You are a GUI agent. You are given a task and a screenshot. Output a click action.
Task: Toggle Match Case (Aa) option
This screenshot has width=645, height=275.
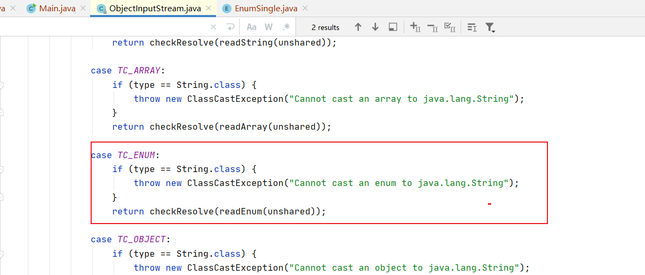[251, 27]
